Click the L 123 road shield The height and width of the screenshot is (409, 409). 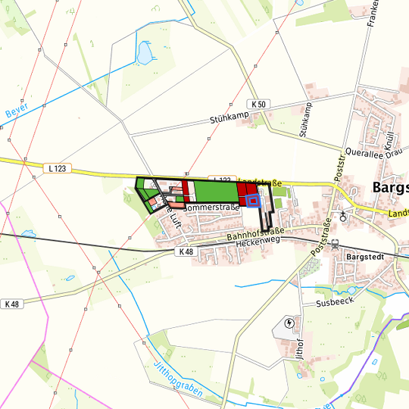58,168
